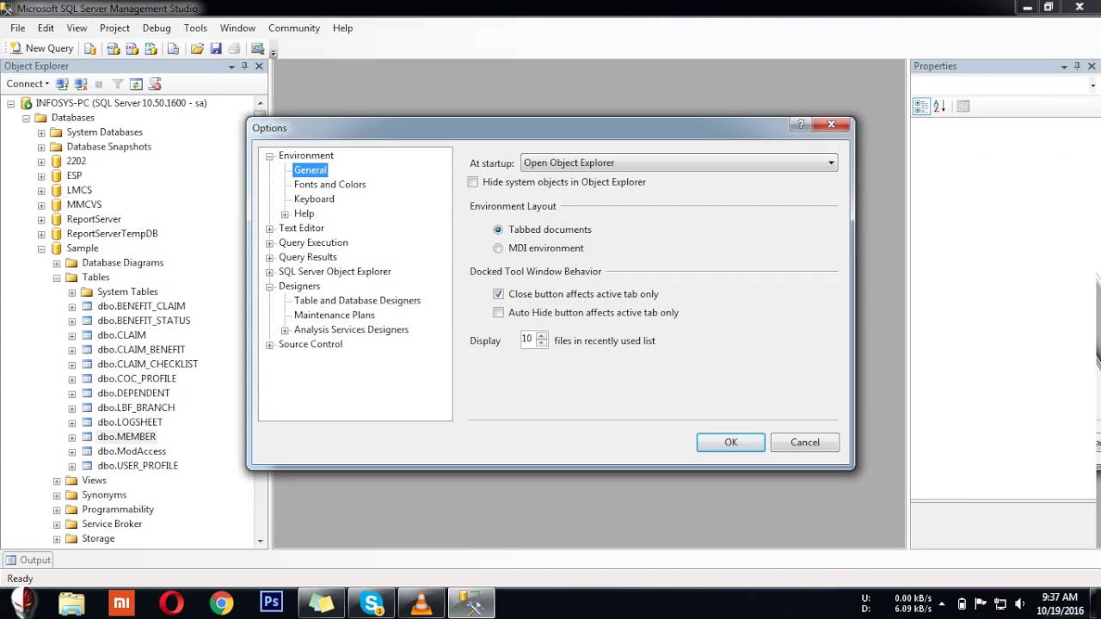Open the Tools menu

click(x=195, y=28)
